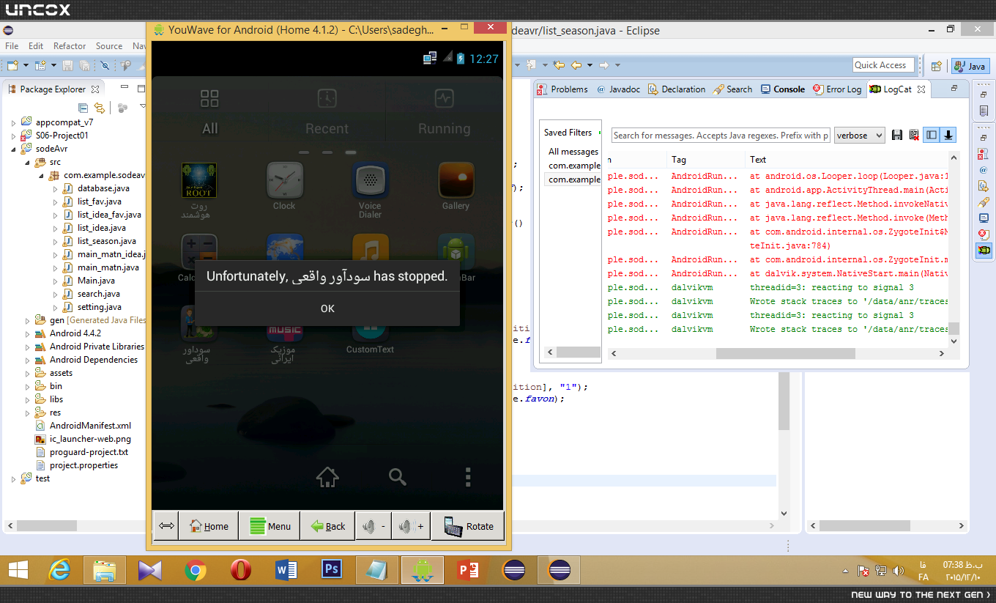Screen dimensions: 996x603
Task: Select the Java perspective button
Action: click(x=970, y=66)
